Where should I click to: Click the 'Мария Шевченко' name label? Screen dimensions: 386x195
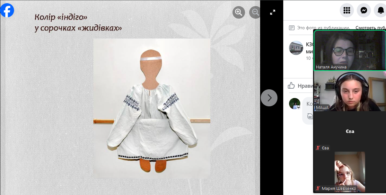click(339, 188)
